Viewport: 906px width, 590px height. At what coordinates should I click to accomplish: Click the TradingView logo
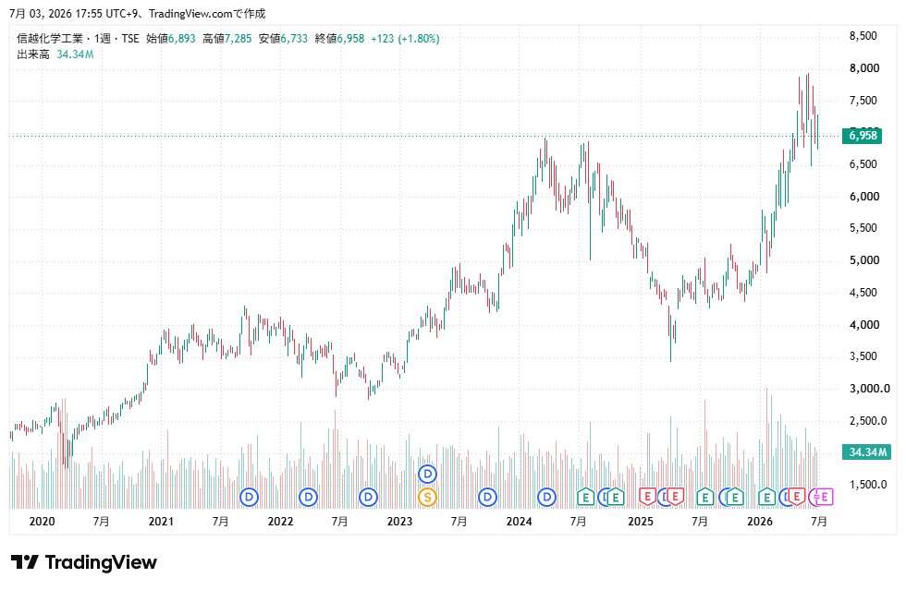click(84, 562)
